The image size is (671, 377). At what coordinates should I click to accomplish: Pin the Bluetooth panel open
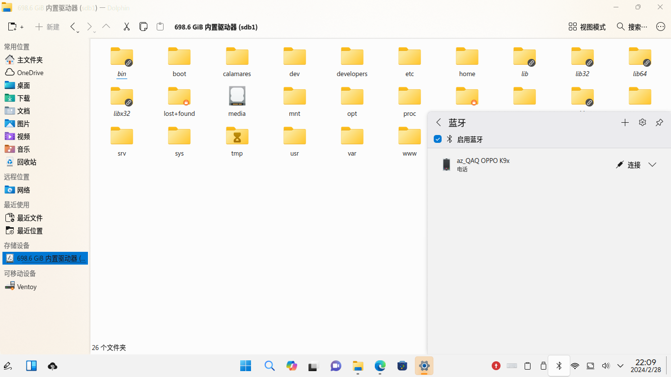(x=659, y=123)
